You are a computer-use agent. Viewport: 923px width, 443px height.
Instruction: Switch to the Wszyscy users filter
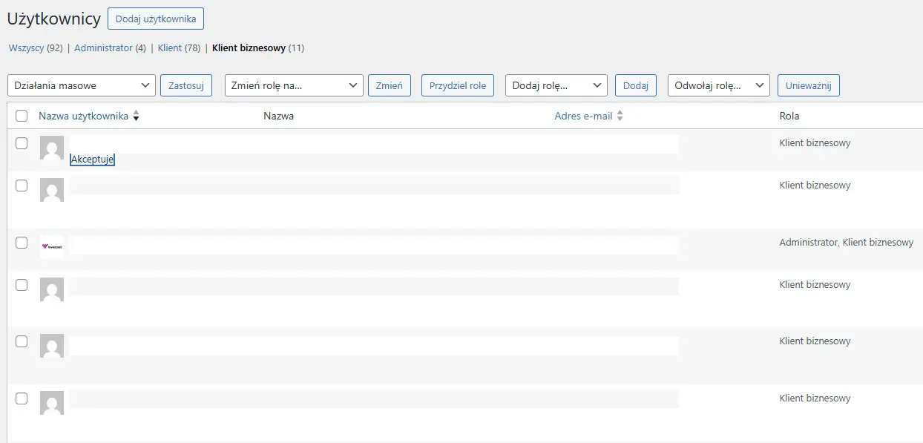click(26, 48)
